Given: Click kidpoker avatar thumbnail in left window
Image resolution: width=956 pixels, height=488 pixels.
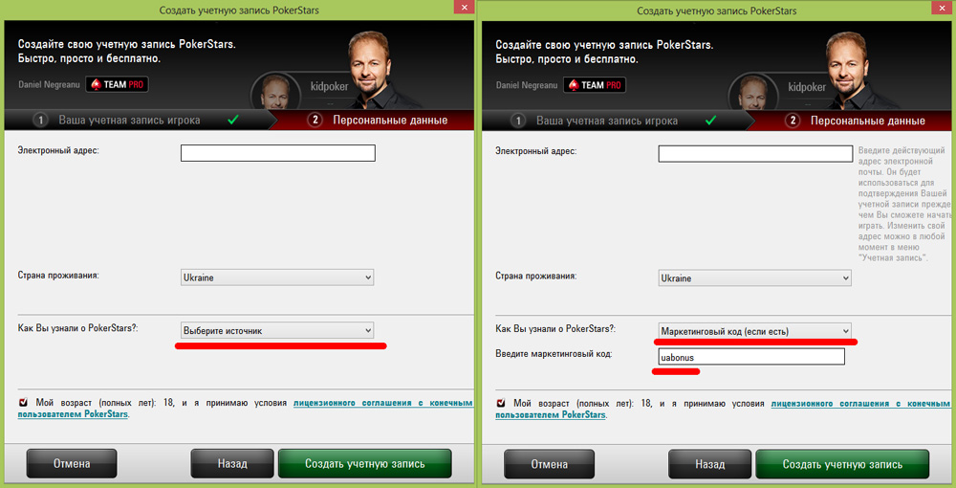Looking at the screenshot, I should point(275,93).
